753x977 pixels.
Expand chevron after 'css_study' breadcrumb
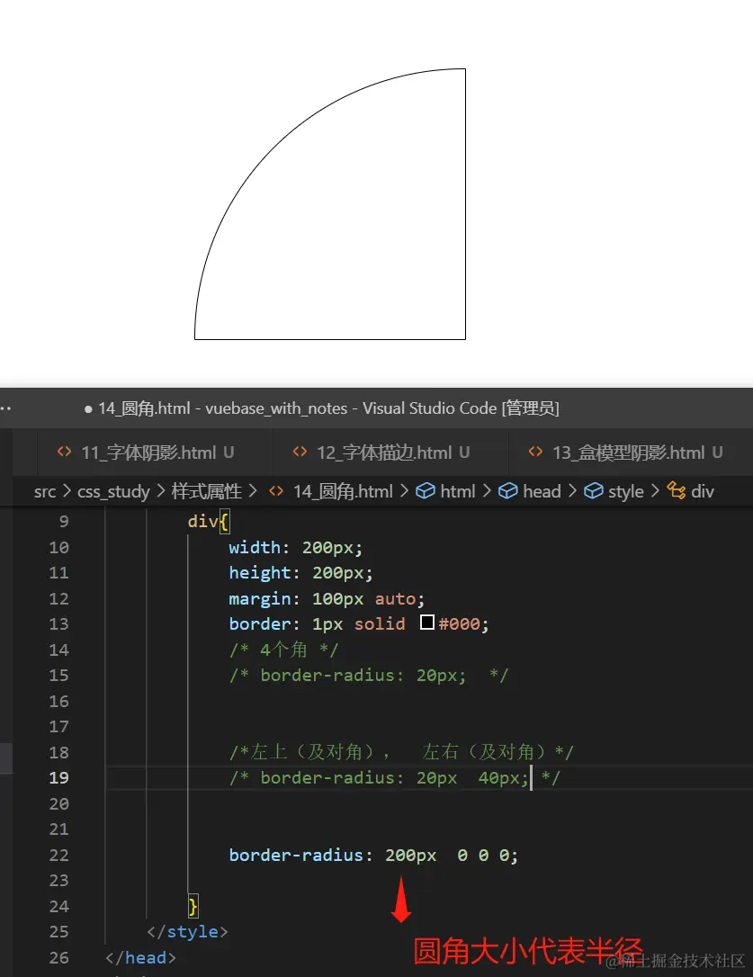click(x=161, y=491)
